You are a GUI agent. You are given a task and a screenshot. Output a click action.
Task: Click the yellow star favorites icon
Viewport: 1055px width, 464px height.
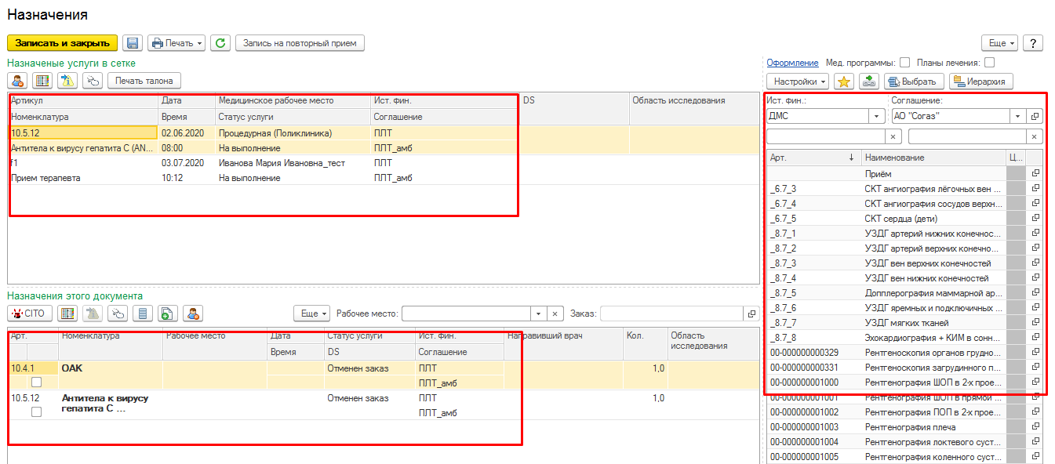pos(844,82)
